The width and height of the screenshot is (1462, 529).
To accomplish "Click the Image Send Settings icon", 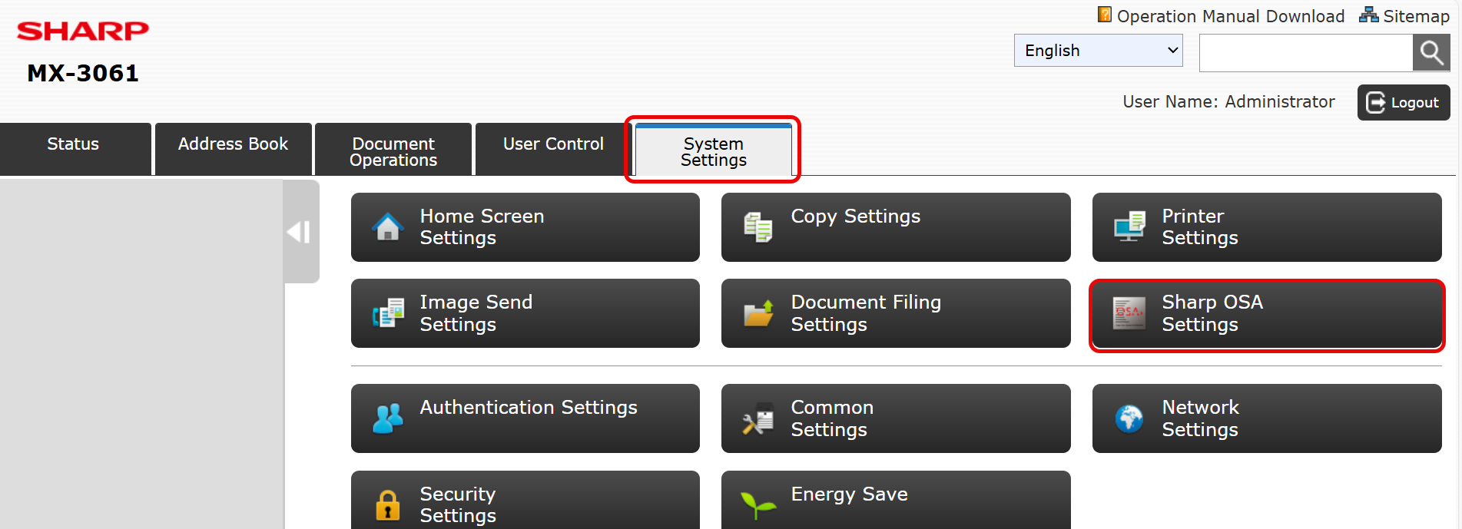I will 388,313.
